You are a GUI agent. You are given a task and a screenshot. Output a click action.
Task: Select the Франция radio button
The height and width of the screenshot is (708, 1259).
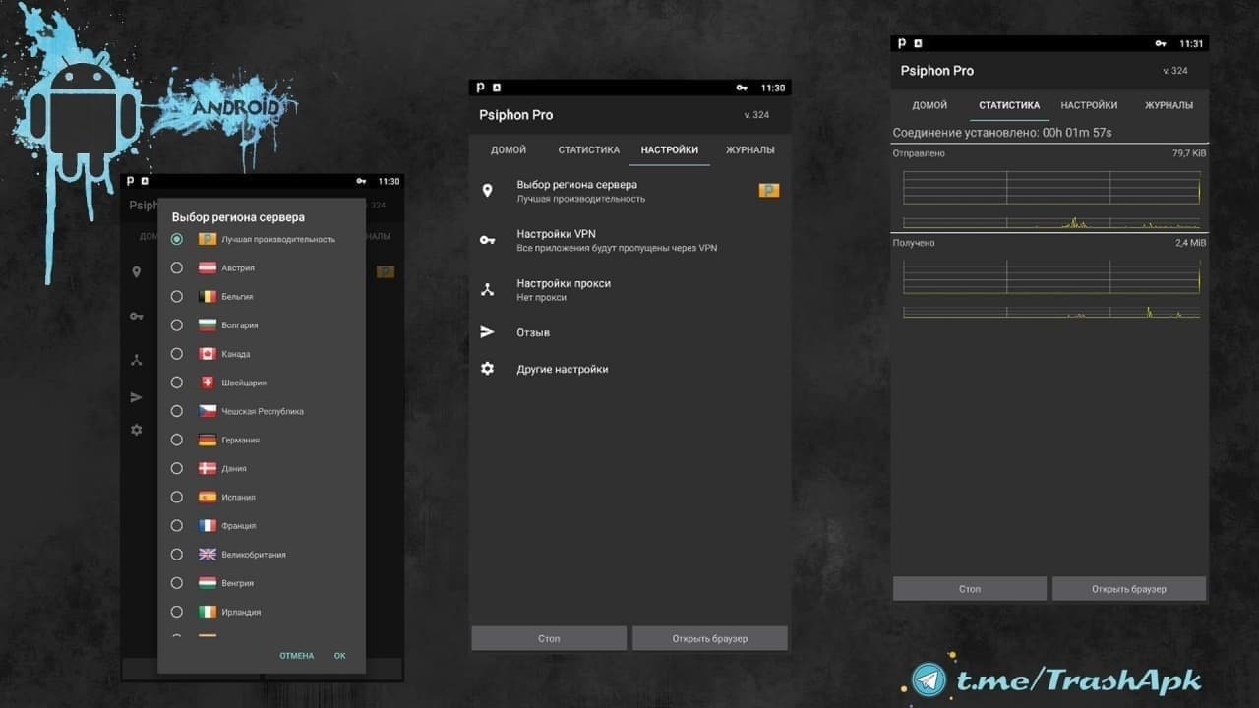(x=177, y=525)
